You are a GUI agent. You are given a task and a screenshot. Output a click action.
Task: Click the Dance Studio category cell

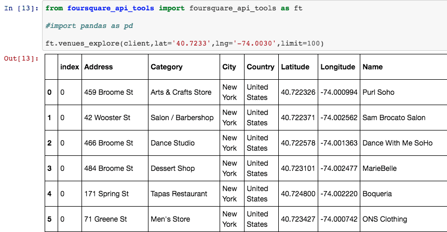pos(173,143)
